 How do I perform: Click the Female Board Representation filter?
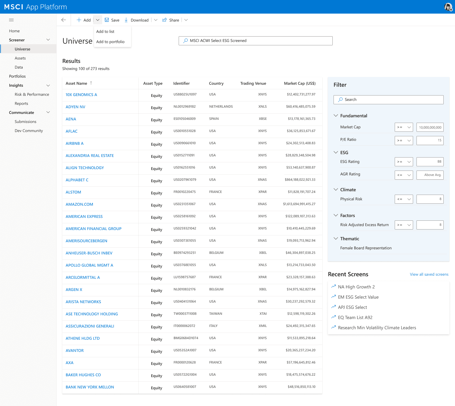(366, 248)
